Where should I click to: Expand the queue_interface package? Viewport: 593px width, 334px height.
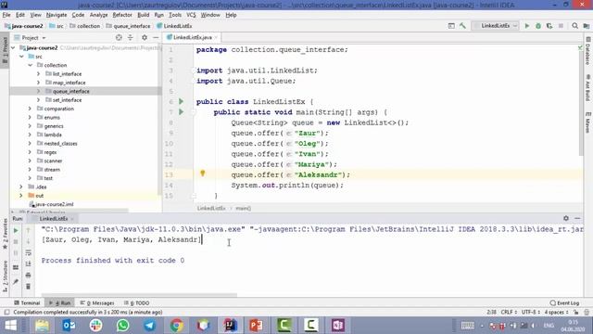coord(38,91)
